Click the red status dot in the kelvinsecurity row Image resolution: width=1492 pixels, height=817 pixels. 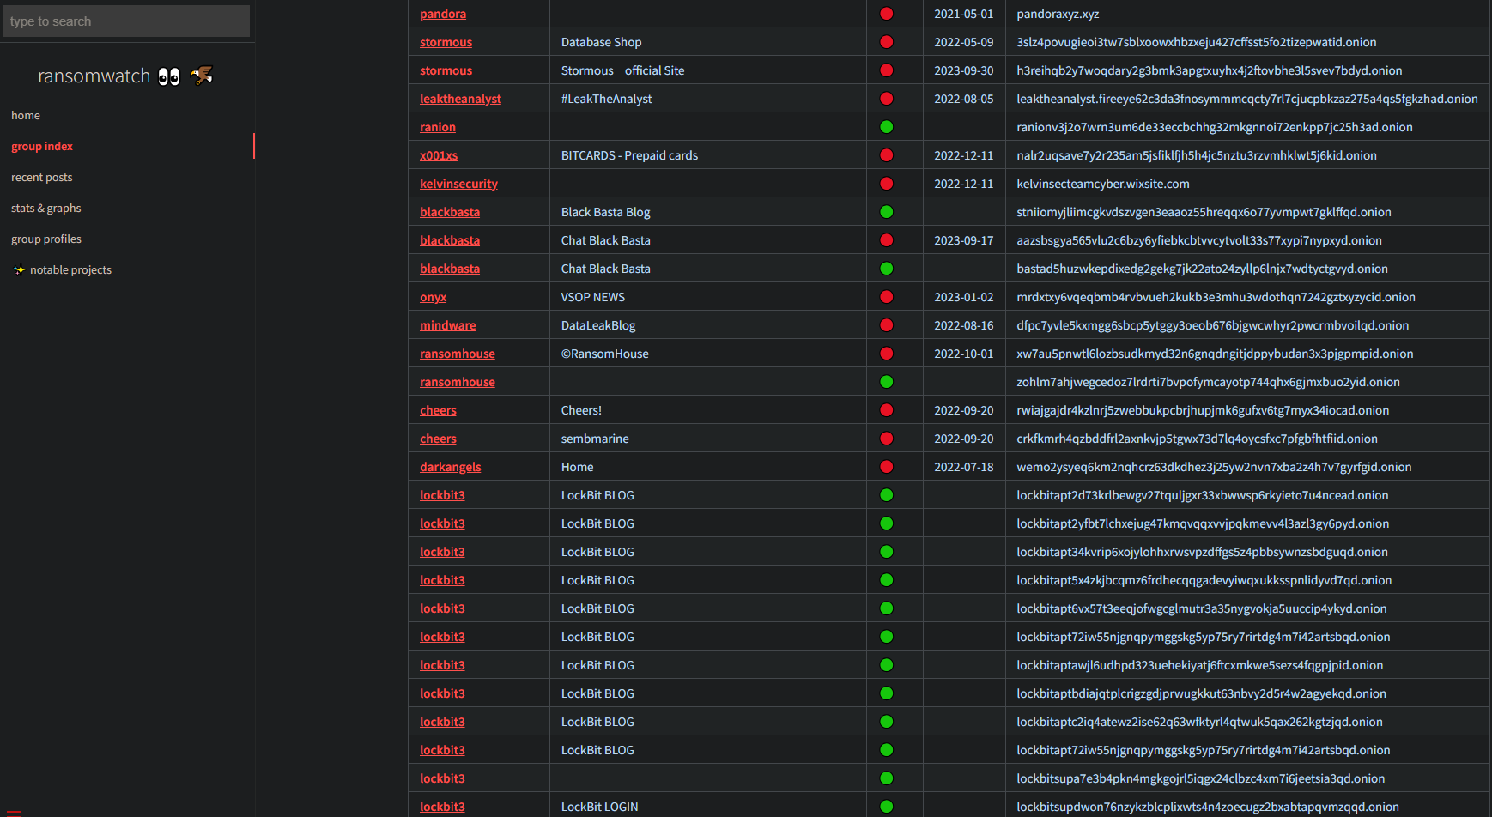pyautogui.click(x=887, y=184)
